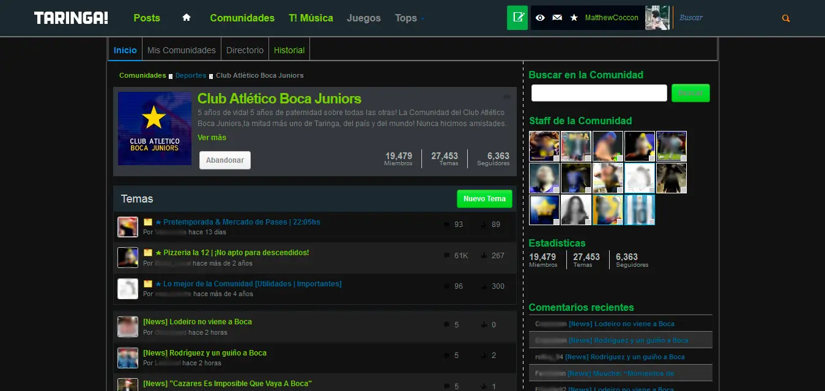Click Comunidades breadcrumb link

pos(142,75)
